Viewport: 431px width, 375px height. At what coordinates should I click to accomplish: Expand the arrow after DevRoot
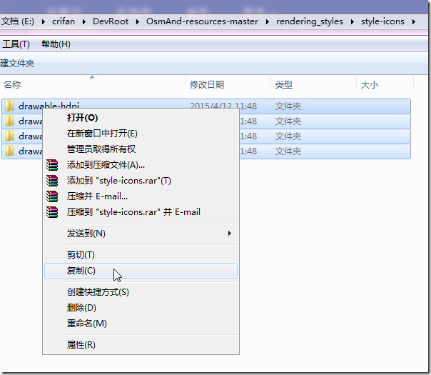[x=138, y=21]
